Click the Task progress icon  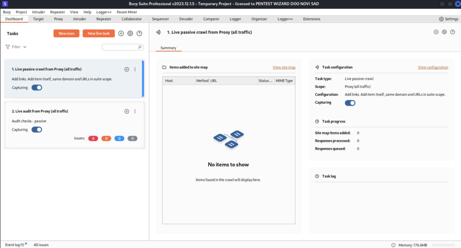[317, 121]
